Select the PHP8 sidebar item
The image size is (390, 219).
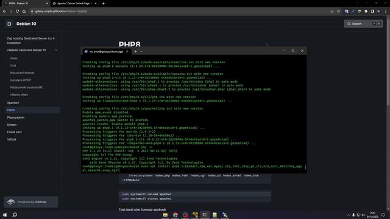[x=32, y=110]
